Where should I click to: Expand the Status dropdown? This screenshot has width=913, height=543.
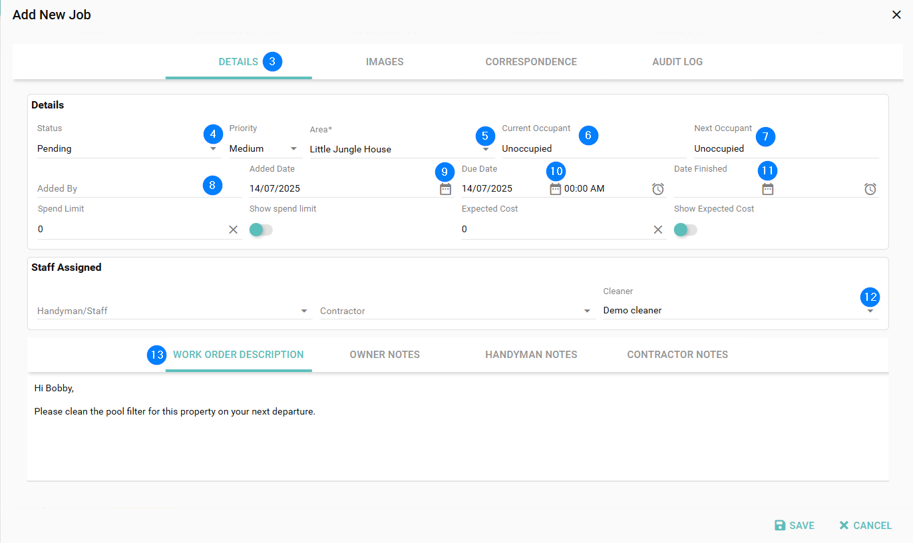[x=213, y=149]
